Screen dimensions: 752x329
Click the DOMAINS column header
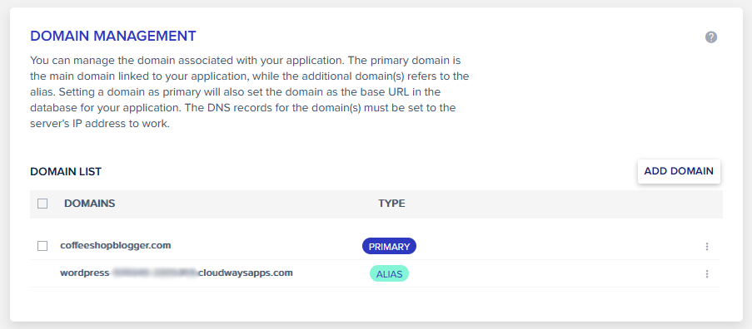(x=90, y=204)
